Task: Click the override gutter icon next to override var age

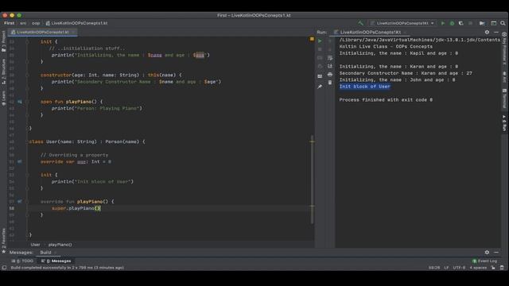Action: pyautogui.click(x=19, y=161)
